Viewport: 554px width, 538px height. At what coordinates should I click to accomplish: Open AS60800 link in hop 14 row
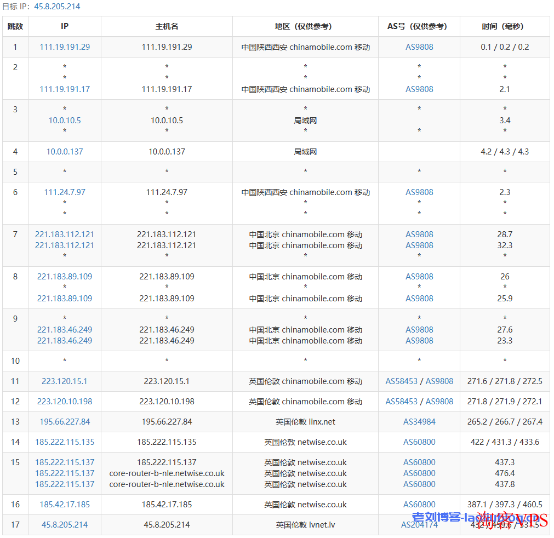[x=419, y=442]
